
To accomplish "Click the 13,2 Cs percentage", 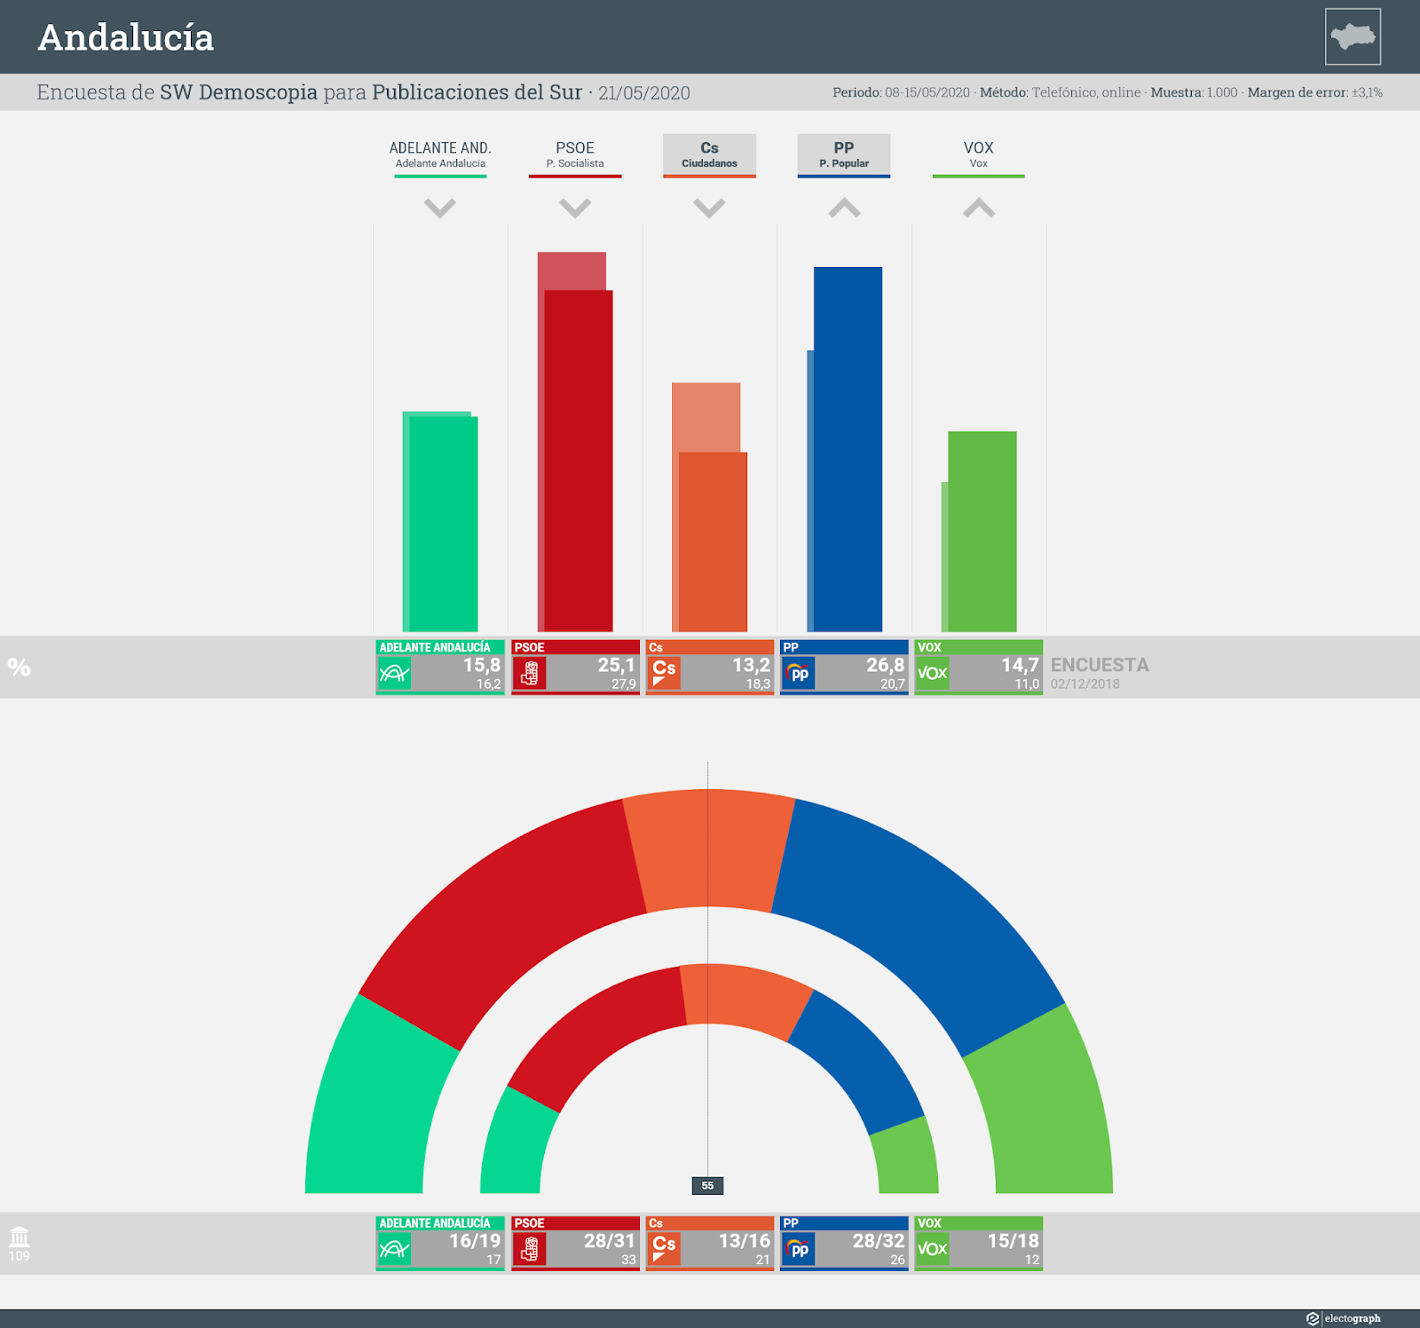I will click(752, 665).
